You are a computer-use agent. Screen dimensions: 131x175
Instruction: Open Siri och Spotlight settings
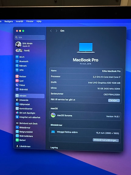(x=26, y=113)
